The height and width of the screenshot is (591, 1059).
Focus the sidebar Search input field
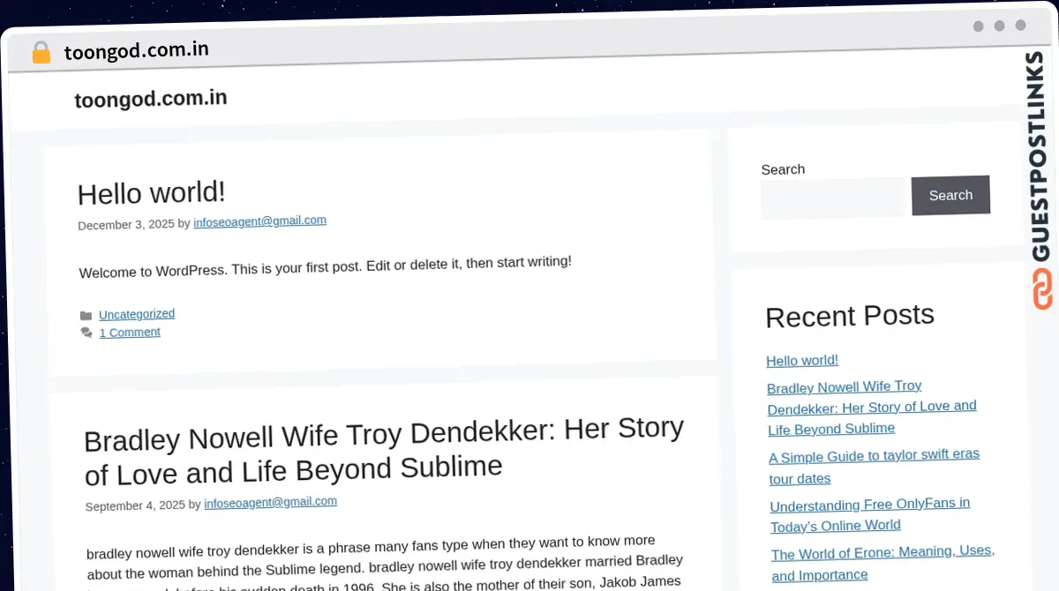tap(836, 198)
